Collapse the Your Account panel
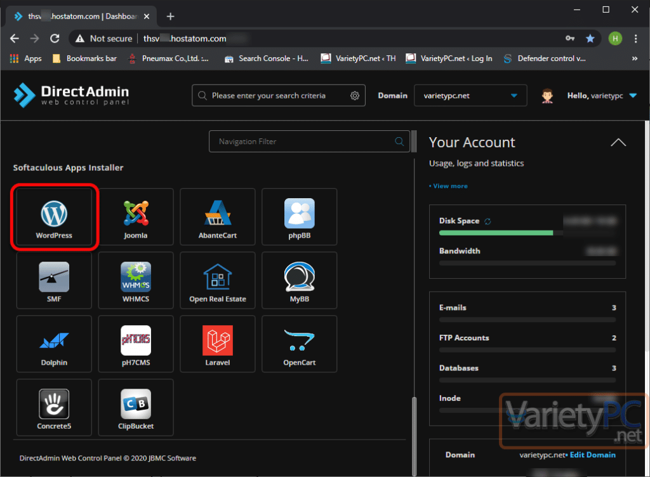This screenshot has height=477, width=650. [x=618, y=143]
